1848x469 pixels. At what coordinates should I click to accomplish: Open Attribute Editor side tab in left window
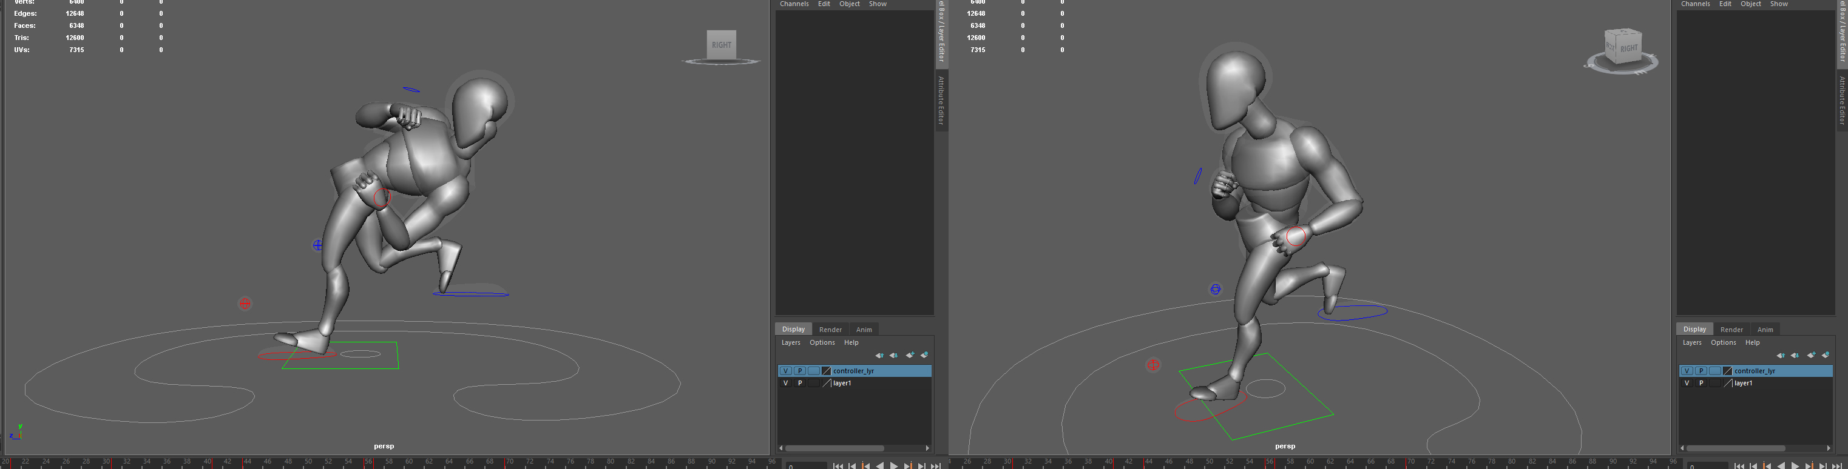point(941,100)
